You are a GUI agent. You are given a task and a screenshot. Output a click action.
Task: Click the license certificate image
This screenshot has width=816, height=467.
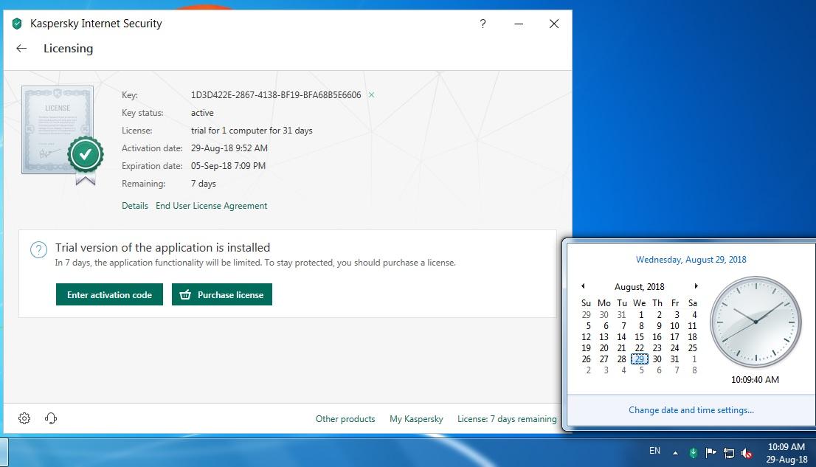[62, 135]
